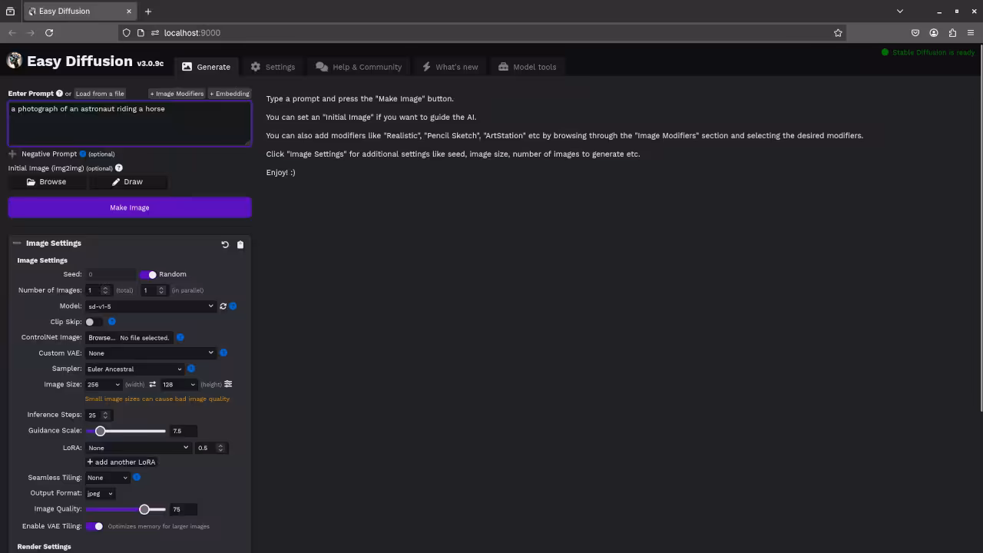Click add another LoRA button
The height and width of the screenshot is (553, 983).
tap(121, 462)
